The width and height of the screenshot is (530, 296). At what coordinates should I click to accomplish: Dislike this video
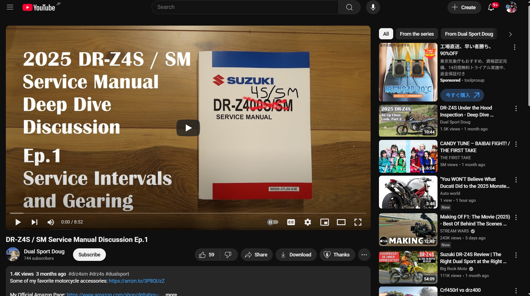tap(228, 255)
